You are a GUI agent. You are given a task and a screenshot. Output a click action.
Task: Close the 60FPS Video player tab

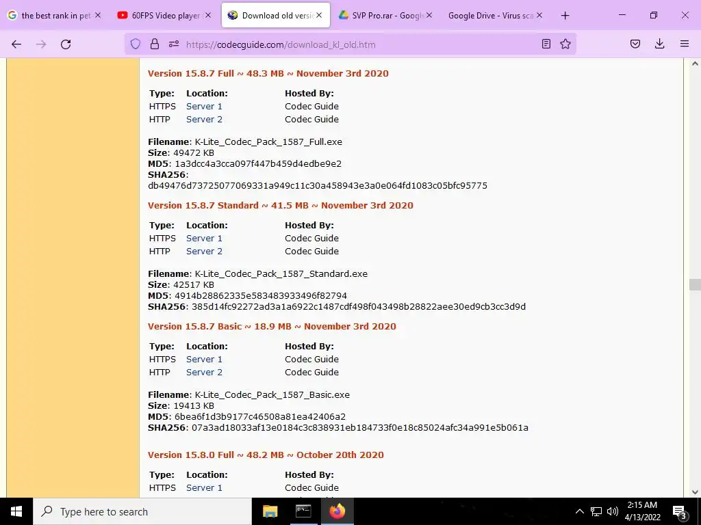(209, 15)
